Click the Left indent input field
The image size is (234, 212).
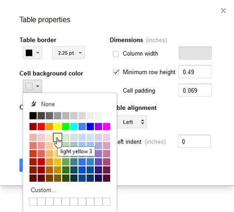194,141
